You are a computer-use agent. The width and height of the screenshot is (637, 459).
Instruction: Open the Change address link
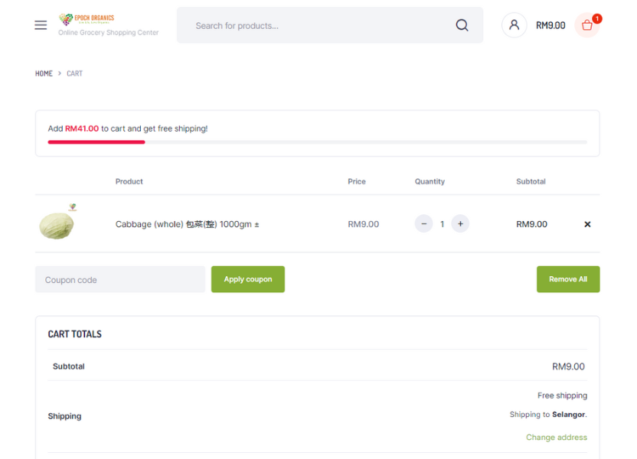pyautogui.click(x=557, y=437)
